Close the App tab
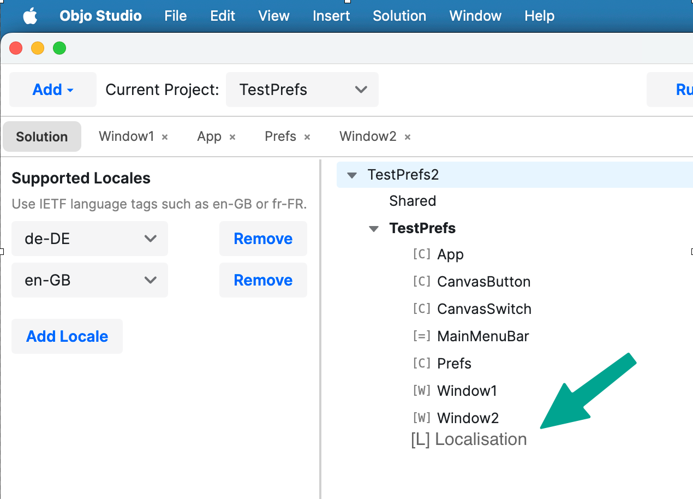Viewport: 693px width, 499px height. (232, 137)
